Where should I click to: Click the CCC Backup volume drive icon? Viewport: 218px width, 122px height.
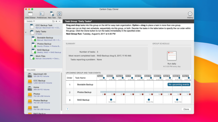[30, 82]
